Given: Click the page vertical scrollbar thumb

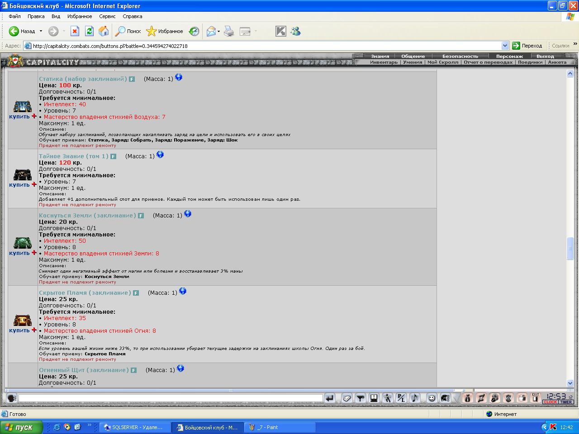Looking at the screenshot, I should pos(570,248).
